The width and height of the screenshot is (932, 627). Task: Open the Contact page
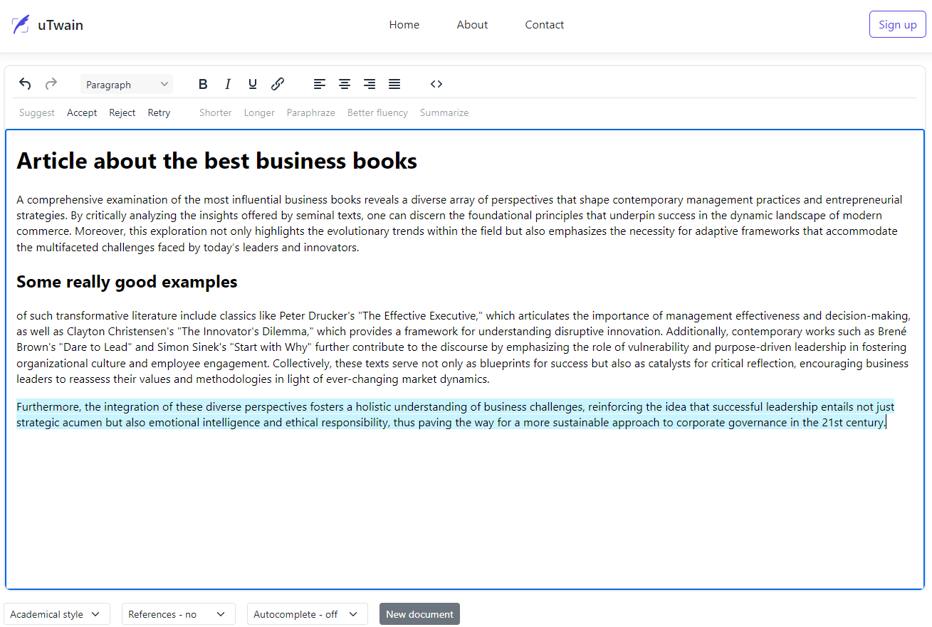click(x=545, y=25)
